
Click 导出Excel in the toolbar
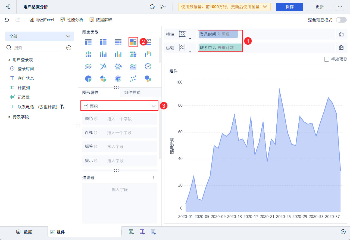click(42, 20)
